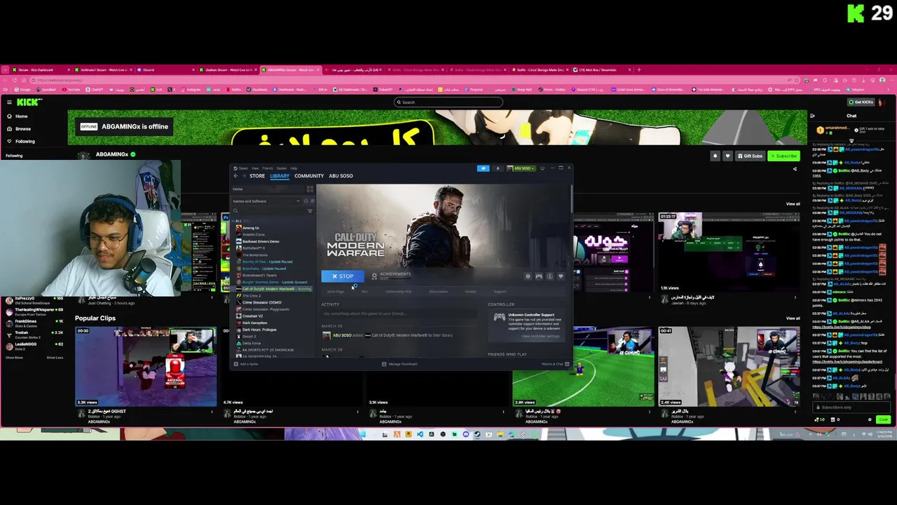Click the Gift Subs button
This screenshot has width=897, height=505.
pos(750,156)
